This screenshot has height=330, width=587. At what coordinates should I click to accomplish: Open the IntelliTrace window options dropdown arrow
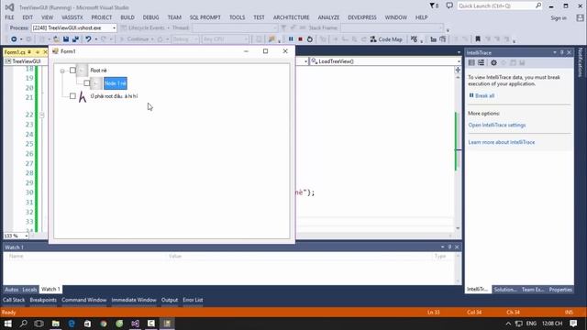pos(555,53)
